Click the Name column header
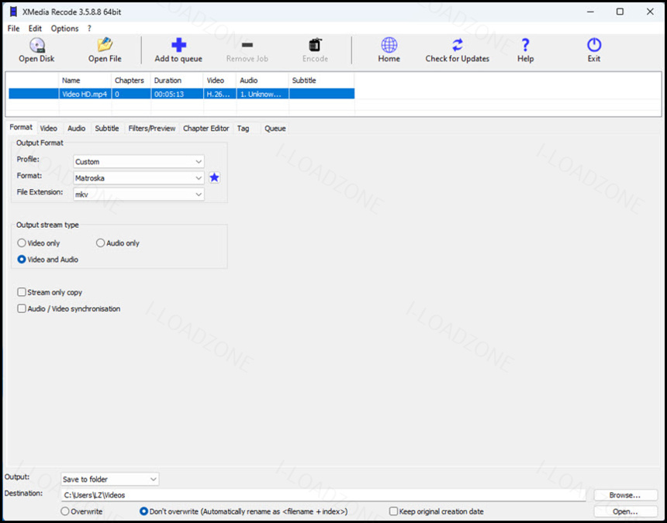 85,81
